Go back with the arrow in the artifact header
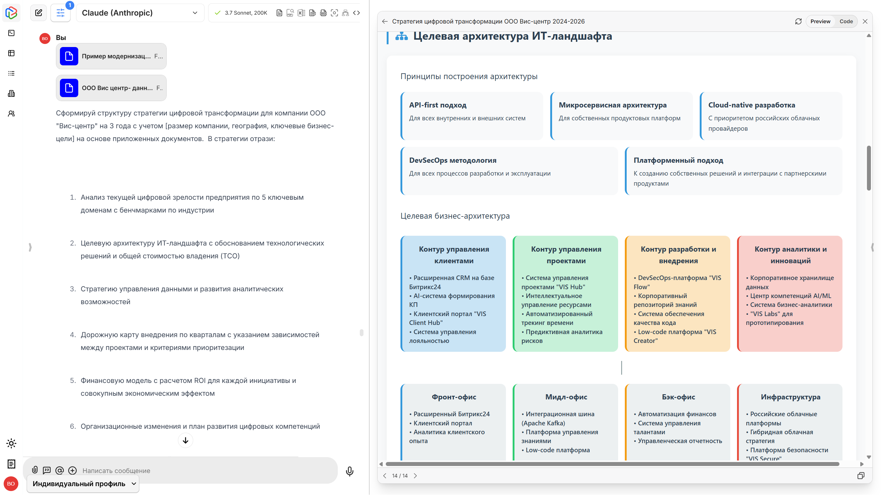This screenshot has height=495, width=881. pos(385,21)
